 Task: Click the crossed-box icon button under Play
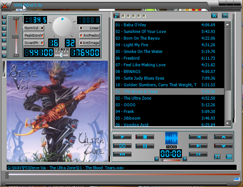[122, 146]
